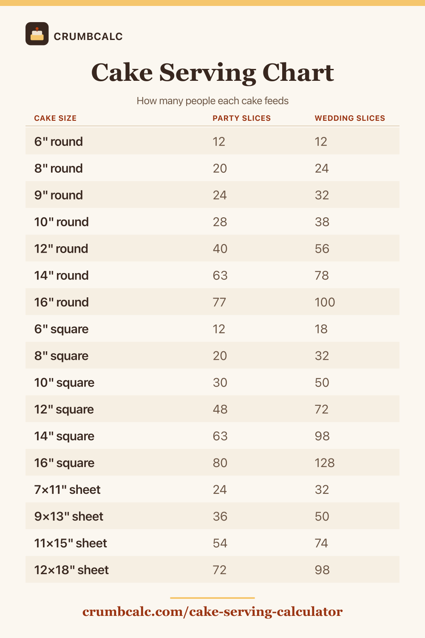Select the CAKE SIZE column header

[55, 118]
